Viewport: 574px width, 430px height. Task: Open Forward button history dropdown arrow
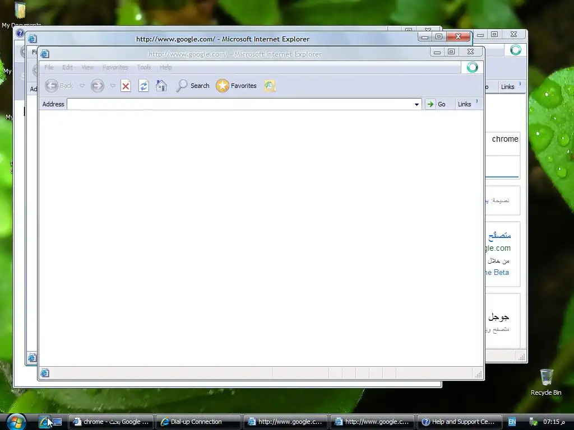113,86
